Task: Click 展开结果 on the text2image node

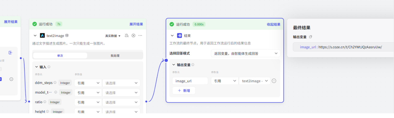Action: pyautogui.click(x=136, y=24)
